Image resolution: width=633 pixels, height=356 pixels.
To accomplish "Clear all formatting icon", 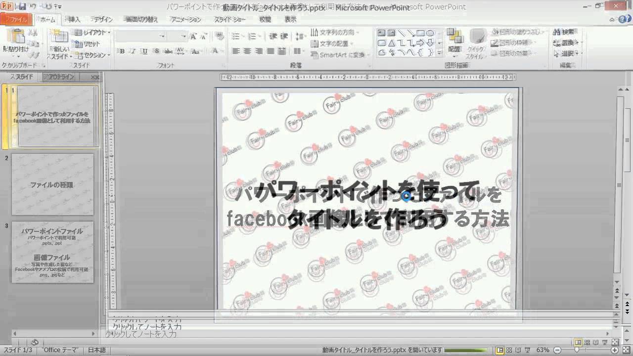I will [220, 36].
